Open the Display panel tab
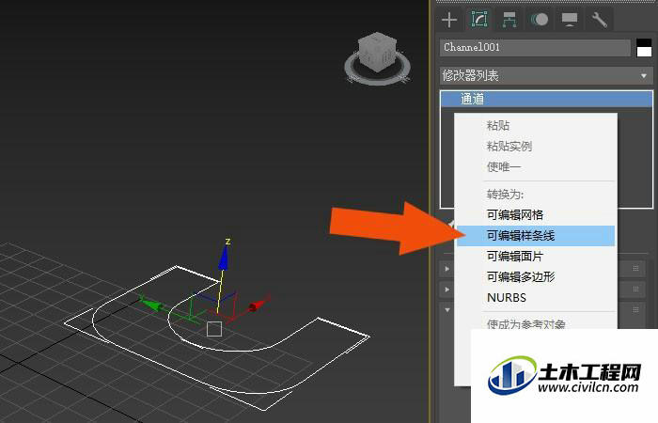The image size is (658, 423). (x=570, y=20)
